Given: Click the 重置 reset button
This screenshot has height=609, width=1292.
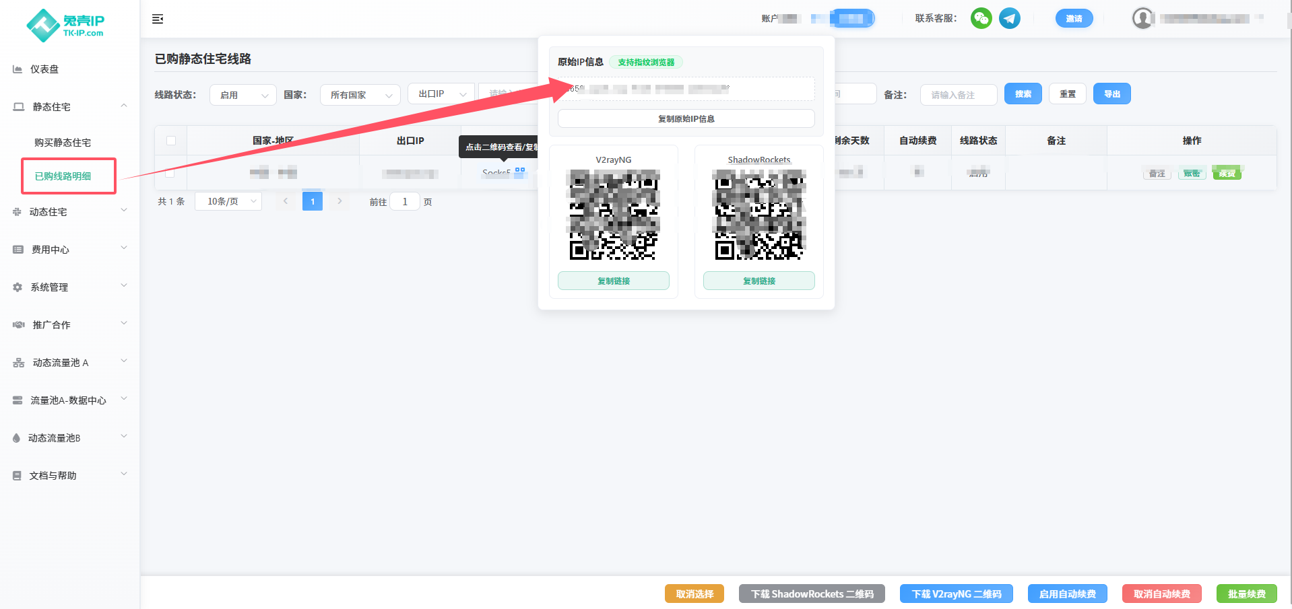Looking at the screenshot, I should [1068, 94].
